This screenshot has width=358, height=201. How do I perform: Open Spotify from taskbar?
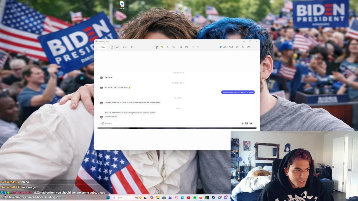coord(195,198)
